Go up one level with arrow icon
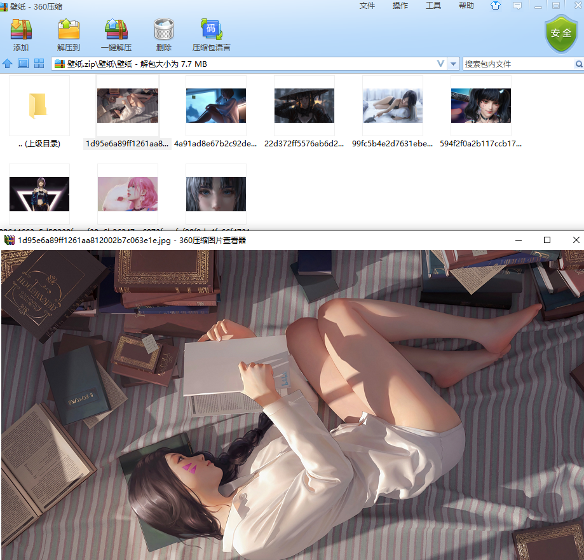584x560 pixels. click(x=8, y=64)
